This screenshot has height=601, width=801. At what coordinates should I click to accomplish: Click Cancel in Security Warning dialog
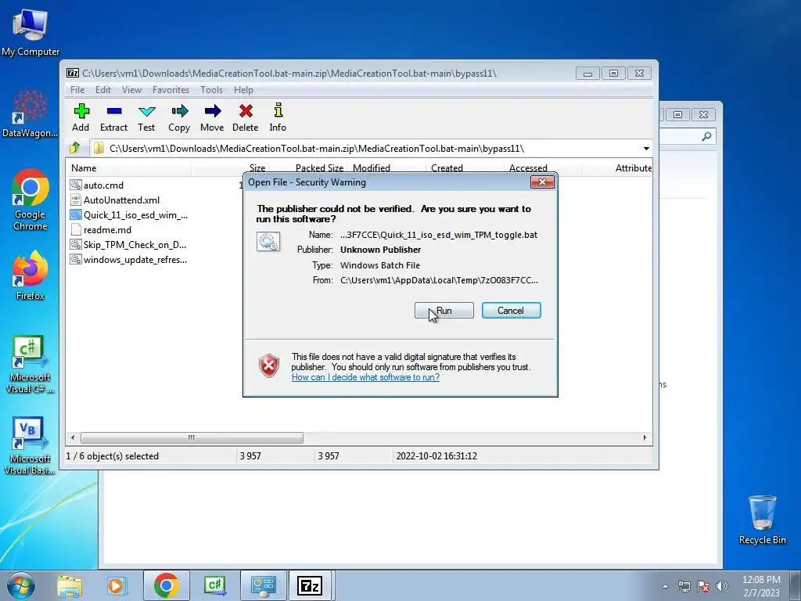point(511,310)
